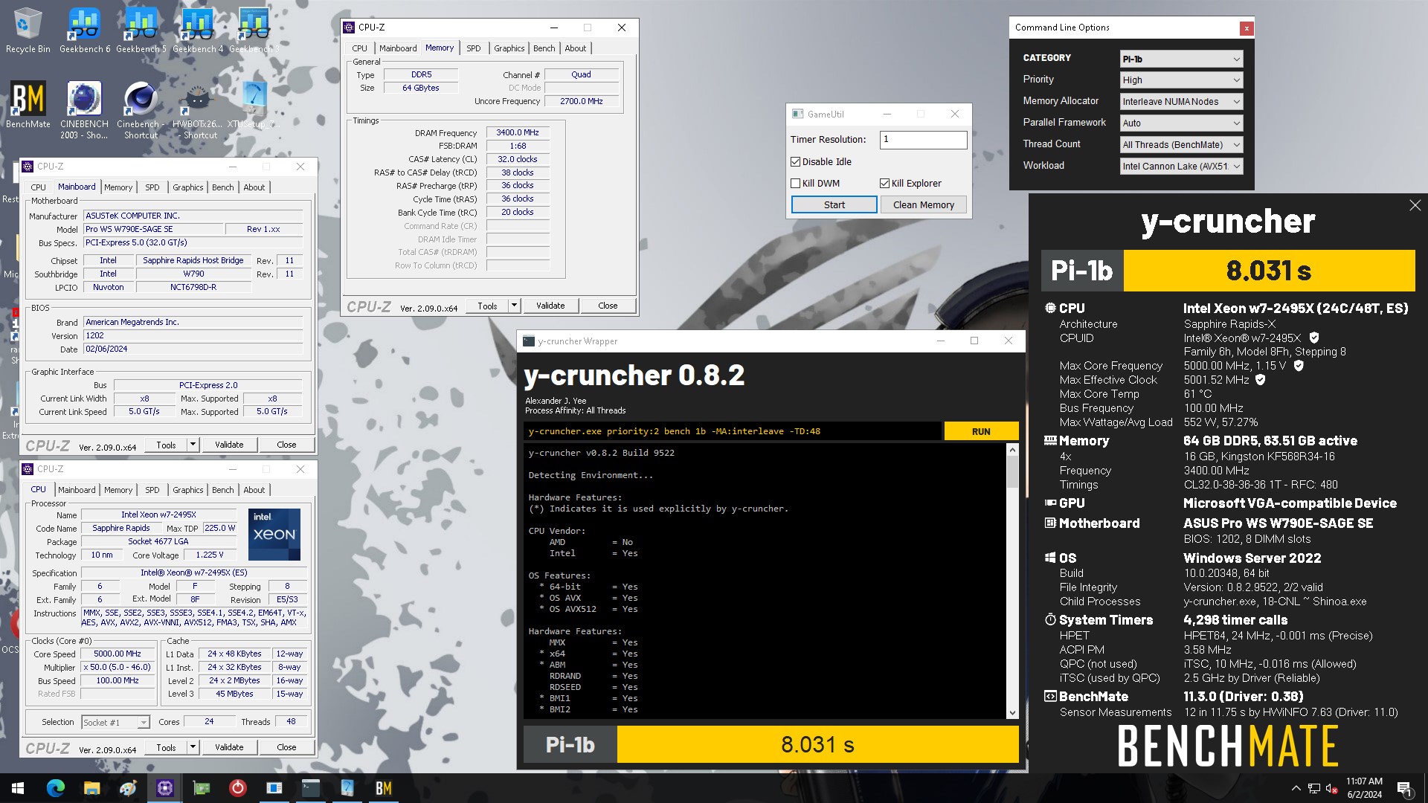Image resolution: width=1428 pixels, height=803 pixels.
Task: Open the Bench tab in CPU-Z Memory window
Action: 544,48
